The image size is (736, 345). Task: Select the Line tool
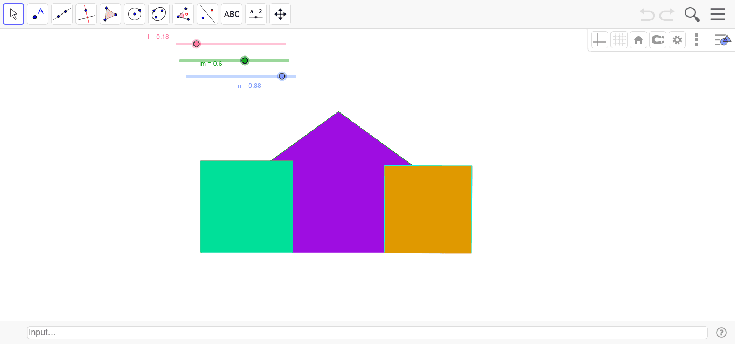tap(62, 14)
